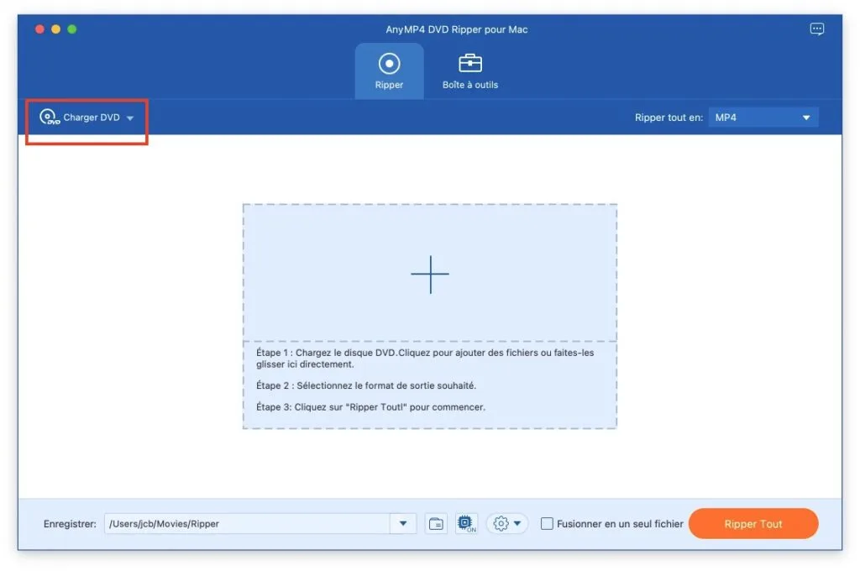
Task: Open the MP4 output format dropdown
Action: [763, 118]
